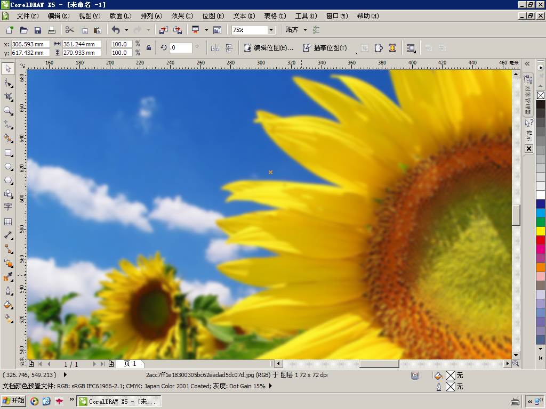This screenshot has height=409, width=546.
Task: Click the vertical scrollbar thumb
Action: (x=516, y=215)
